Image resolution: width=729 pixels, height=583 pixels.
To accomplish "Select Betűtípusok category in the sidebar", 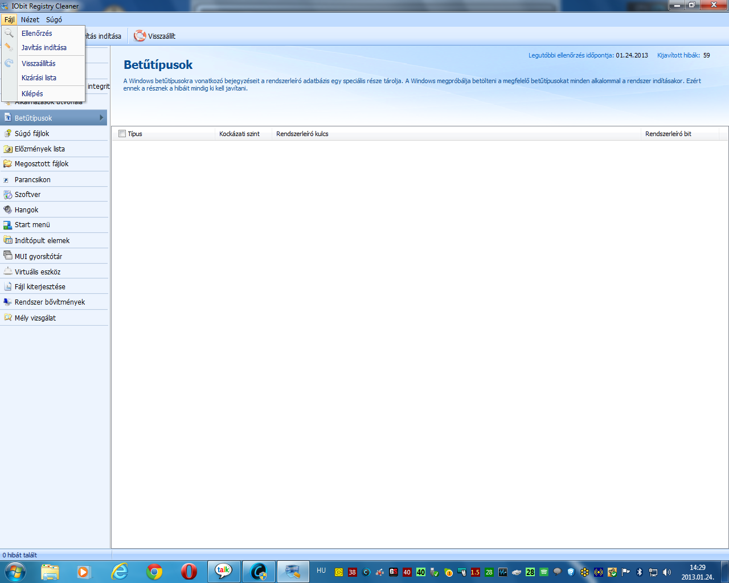I will pos(54,118).
